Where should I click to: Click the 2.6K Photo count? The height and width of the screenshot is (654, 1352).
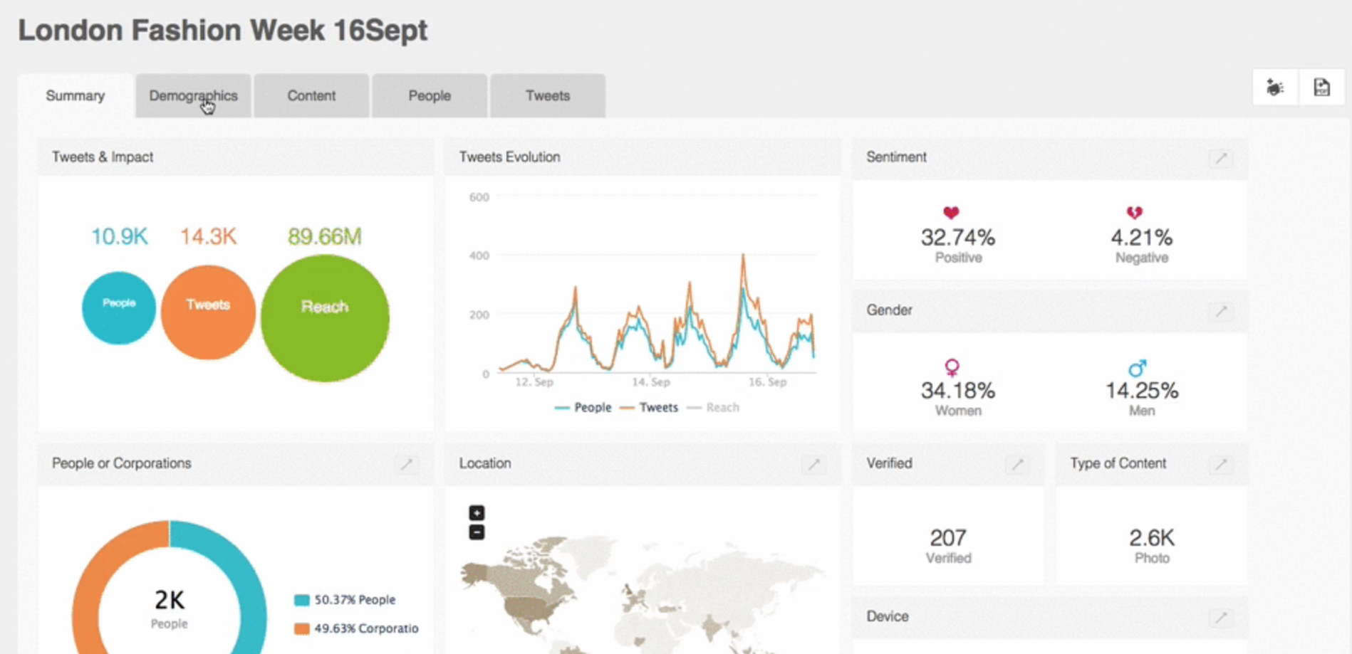coord(1152,538)
